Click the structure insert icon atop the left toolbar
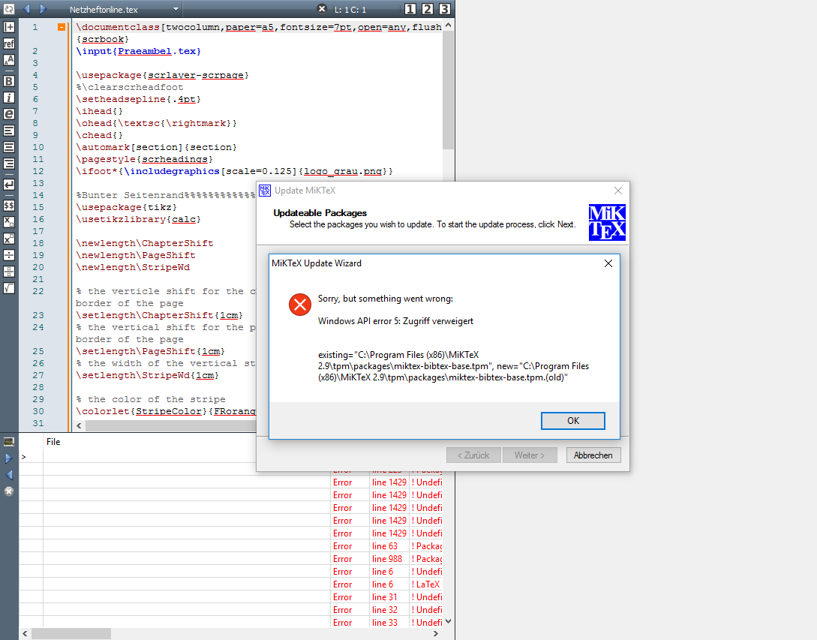The height and width of the screenshot is (640, 817). click(x=9, y=27)
